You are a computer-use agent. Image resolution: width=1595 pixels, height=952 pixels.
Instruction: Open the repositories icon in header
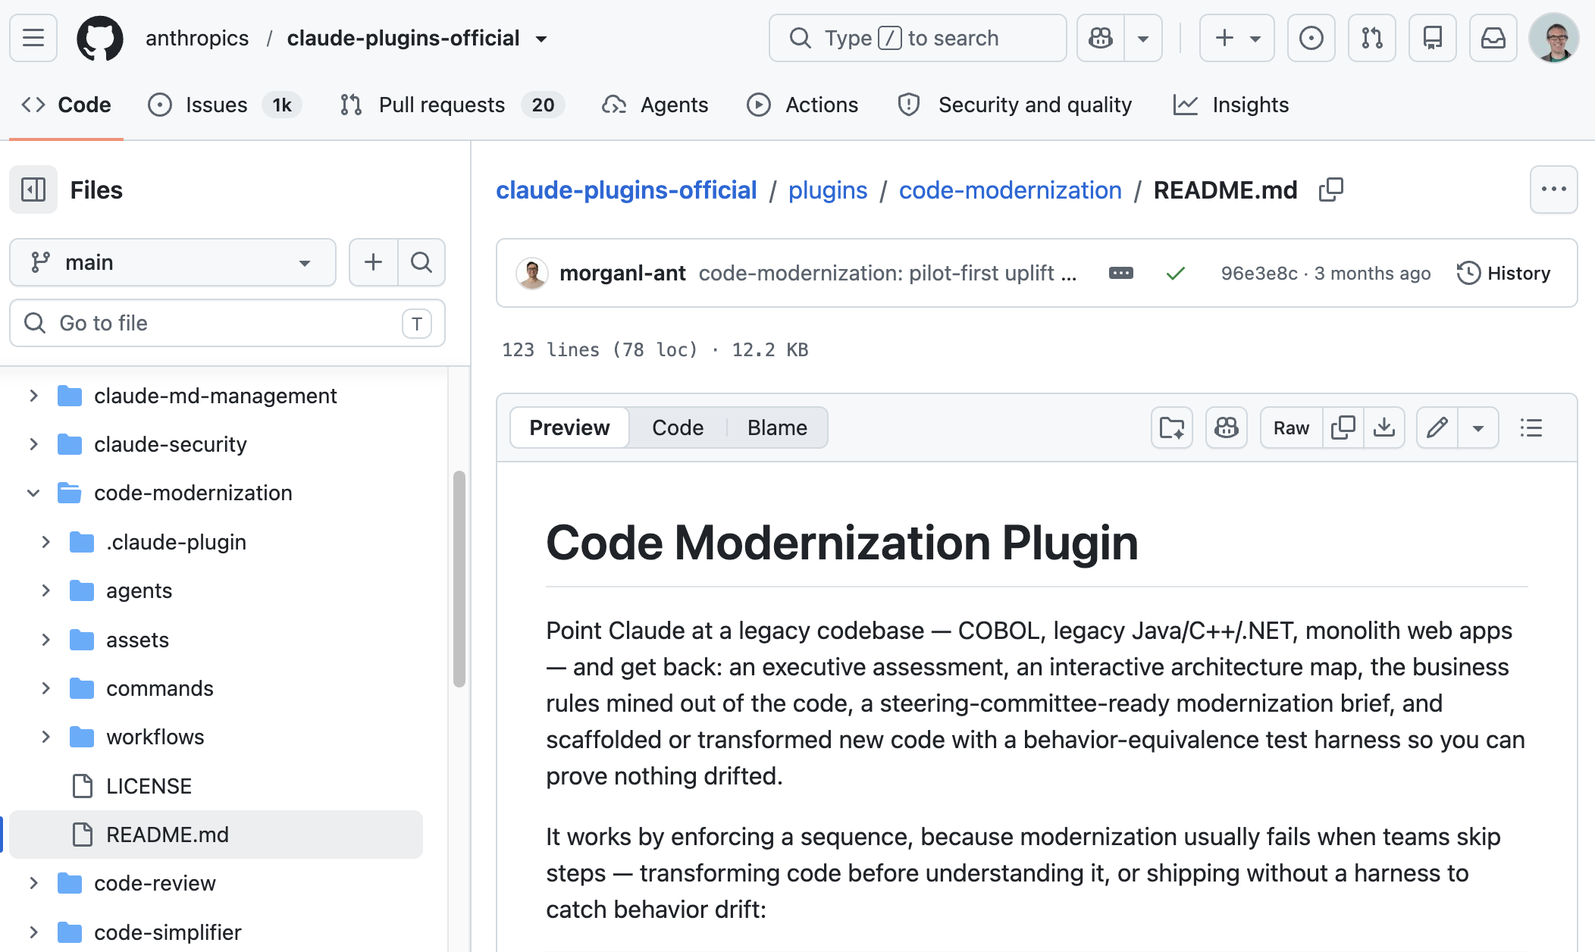coord(1433,38)
